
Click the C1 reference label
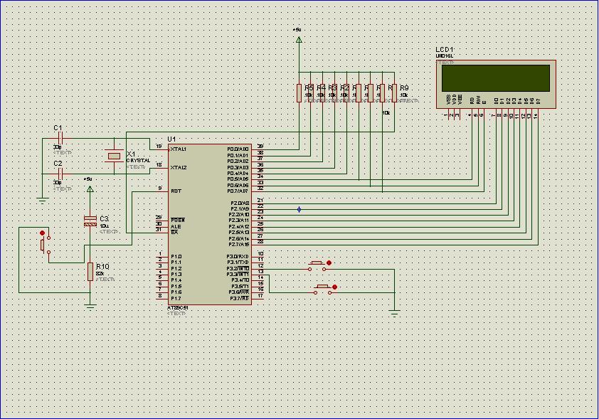(58, 127)
